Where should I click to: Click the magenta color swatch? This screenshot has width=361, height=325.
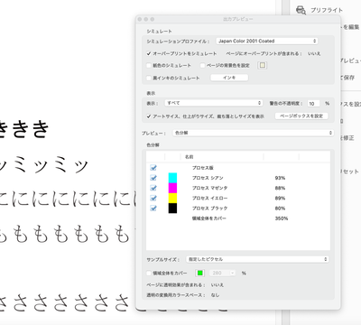pos(172,188)
